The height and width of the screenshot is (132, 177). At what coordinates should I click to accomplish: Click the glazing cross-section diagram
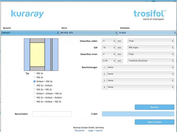(x=41, y=55)
